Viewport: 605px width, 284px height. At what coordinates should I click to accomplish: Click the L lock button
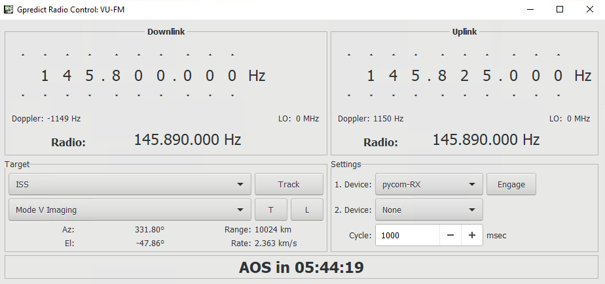pyautogui.click(x=306, y=210)
